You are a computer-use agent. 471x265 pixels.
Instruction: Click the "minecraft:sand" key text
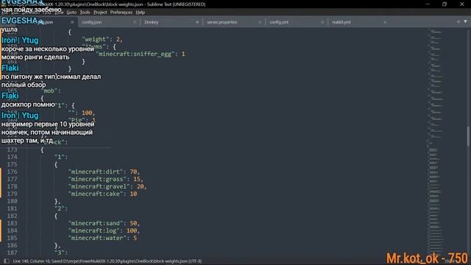click(97, 223)
